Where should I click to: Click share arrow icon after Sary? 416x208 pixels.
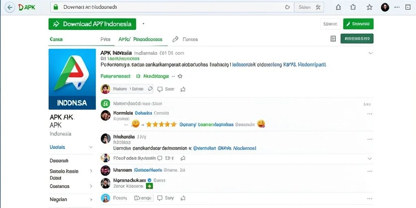pos(183,198)
